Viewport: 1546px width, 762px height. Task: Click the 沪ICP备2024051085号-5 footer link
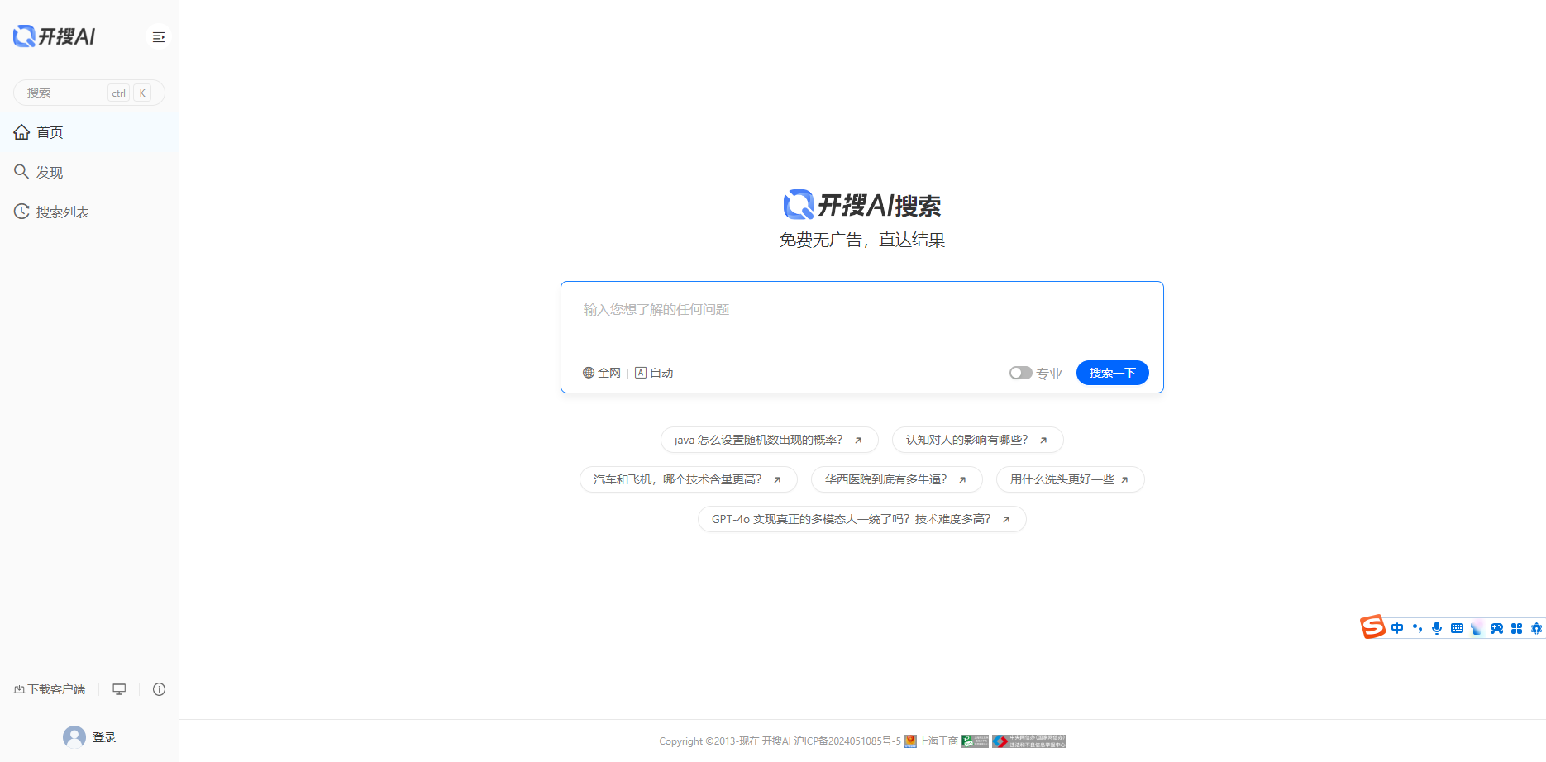847,741
